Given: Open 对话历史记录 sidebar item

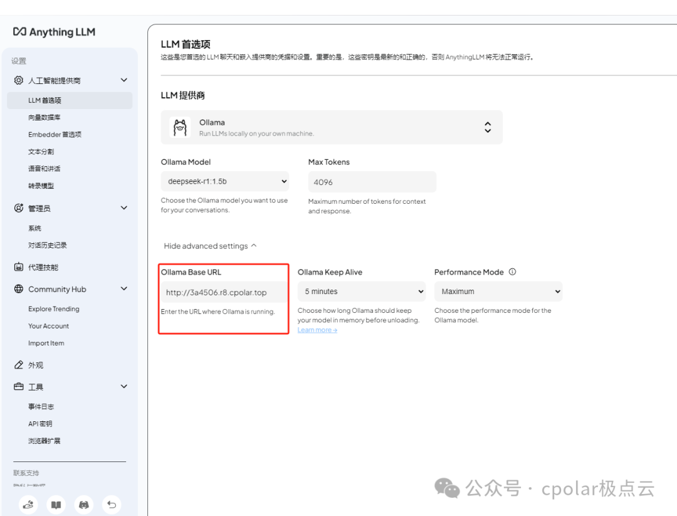Looking at the screenshot, I should click(48, 245).
